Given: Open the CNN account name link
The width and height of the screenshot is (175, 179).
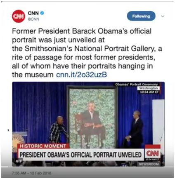Looking at the screenshot, I should (33, 13).
